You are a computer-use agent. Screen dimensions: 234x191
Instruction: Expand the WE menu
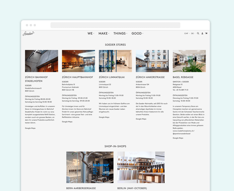click(x=91, y=33)
